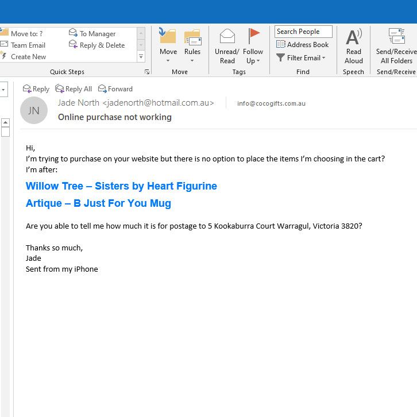
Task: Click Reply All on the message
Action: [x=74, y=89]
